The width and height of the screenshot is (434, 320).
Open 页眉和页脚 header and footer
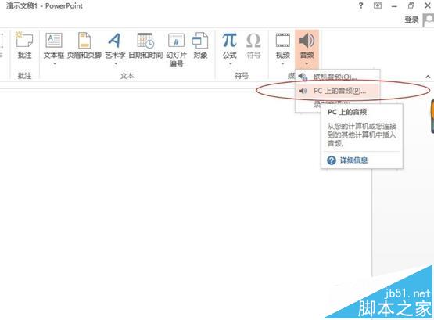84,45
